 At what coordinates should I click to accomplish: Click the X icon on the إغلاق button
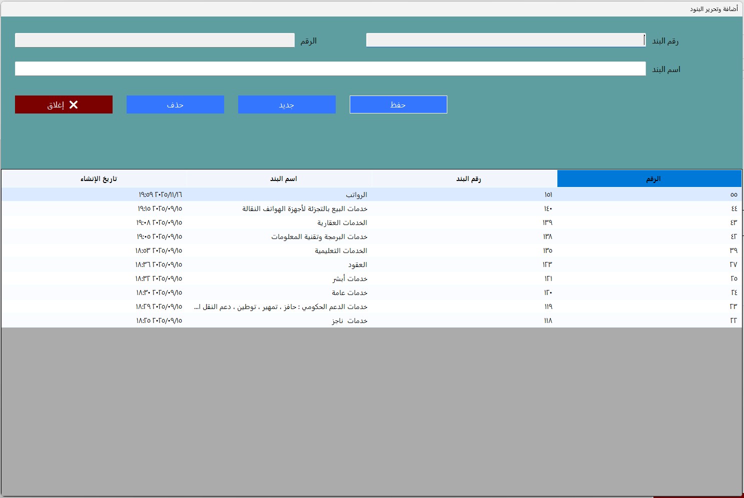point(74,104)
